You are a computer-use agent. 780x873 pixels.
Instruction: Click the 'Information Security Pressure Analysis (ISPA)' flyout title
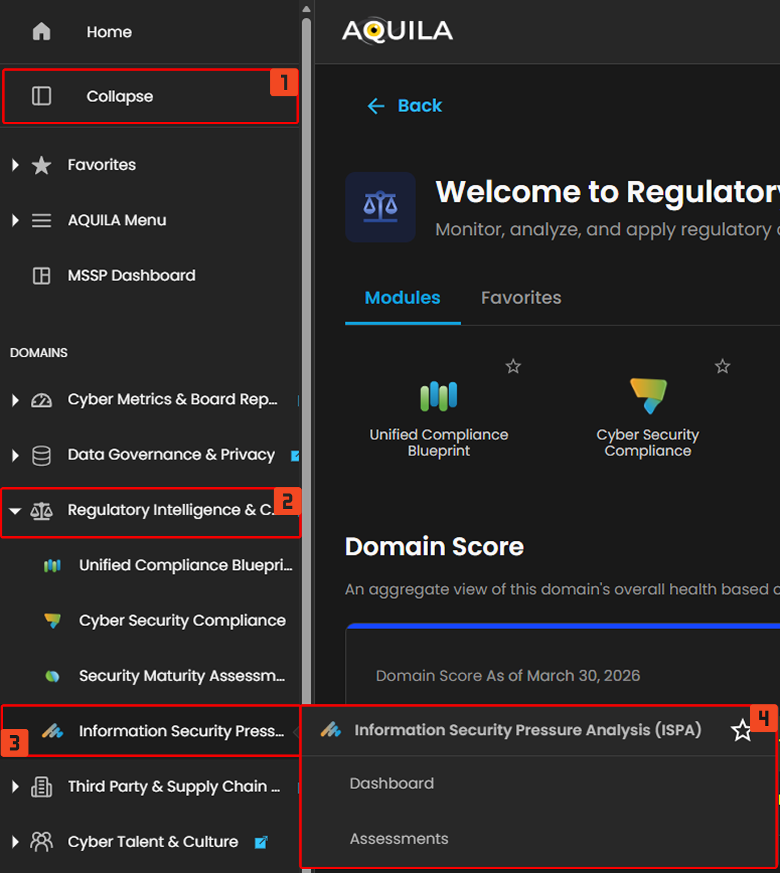[x=528, y=730]
